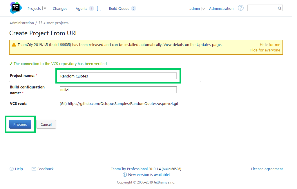The width and height of the screenshot is (297, 189).
Task: Click the VCS connection verified message
Action: click(60, 64)
